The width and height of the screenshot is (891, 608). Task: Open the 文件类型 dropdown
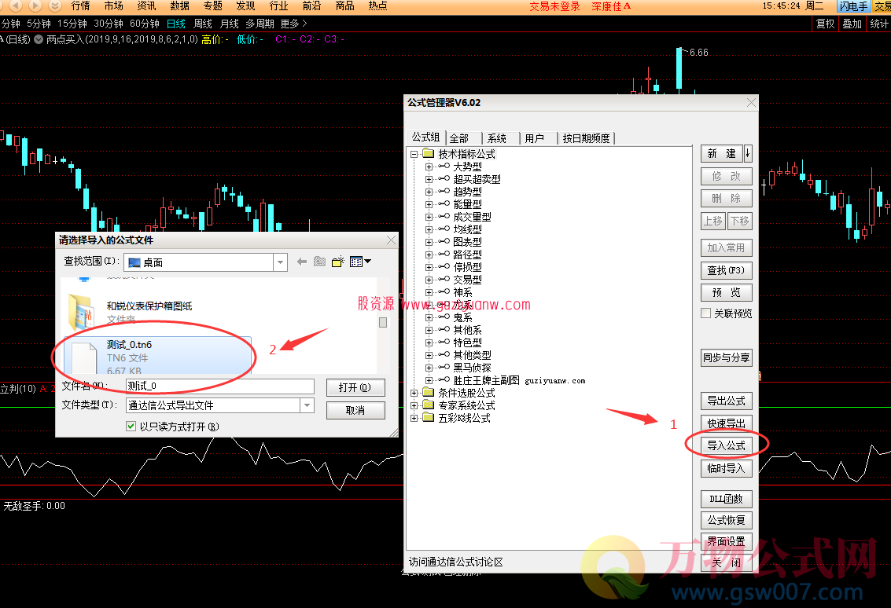(x=306, y=405)
